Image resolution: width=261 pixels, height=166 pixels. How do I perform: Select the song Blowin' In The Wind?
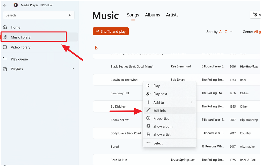tap(124, 80)
